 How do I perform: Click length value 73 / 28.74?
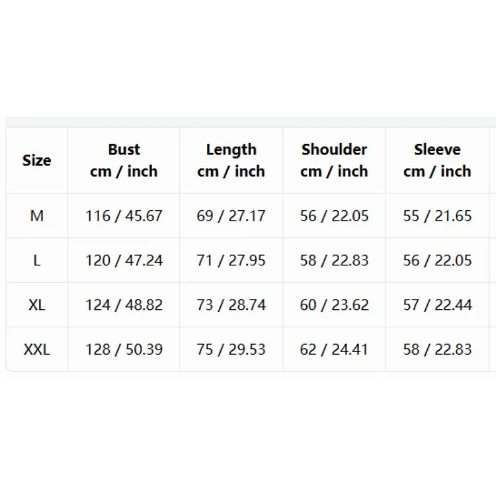point(231,305)
